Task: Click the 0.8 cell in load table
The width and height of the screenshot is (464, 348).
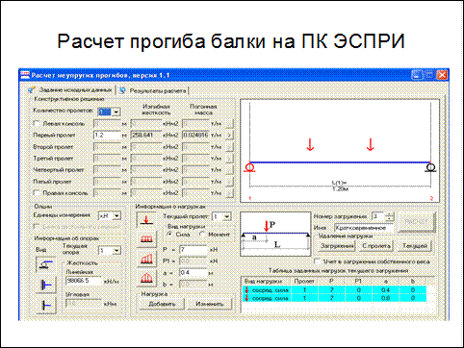Action: (385, 298)
